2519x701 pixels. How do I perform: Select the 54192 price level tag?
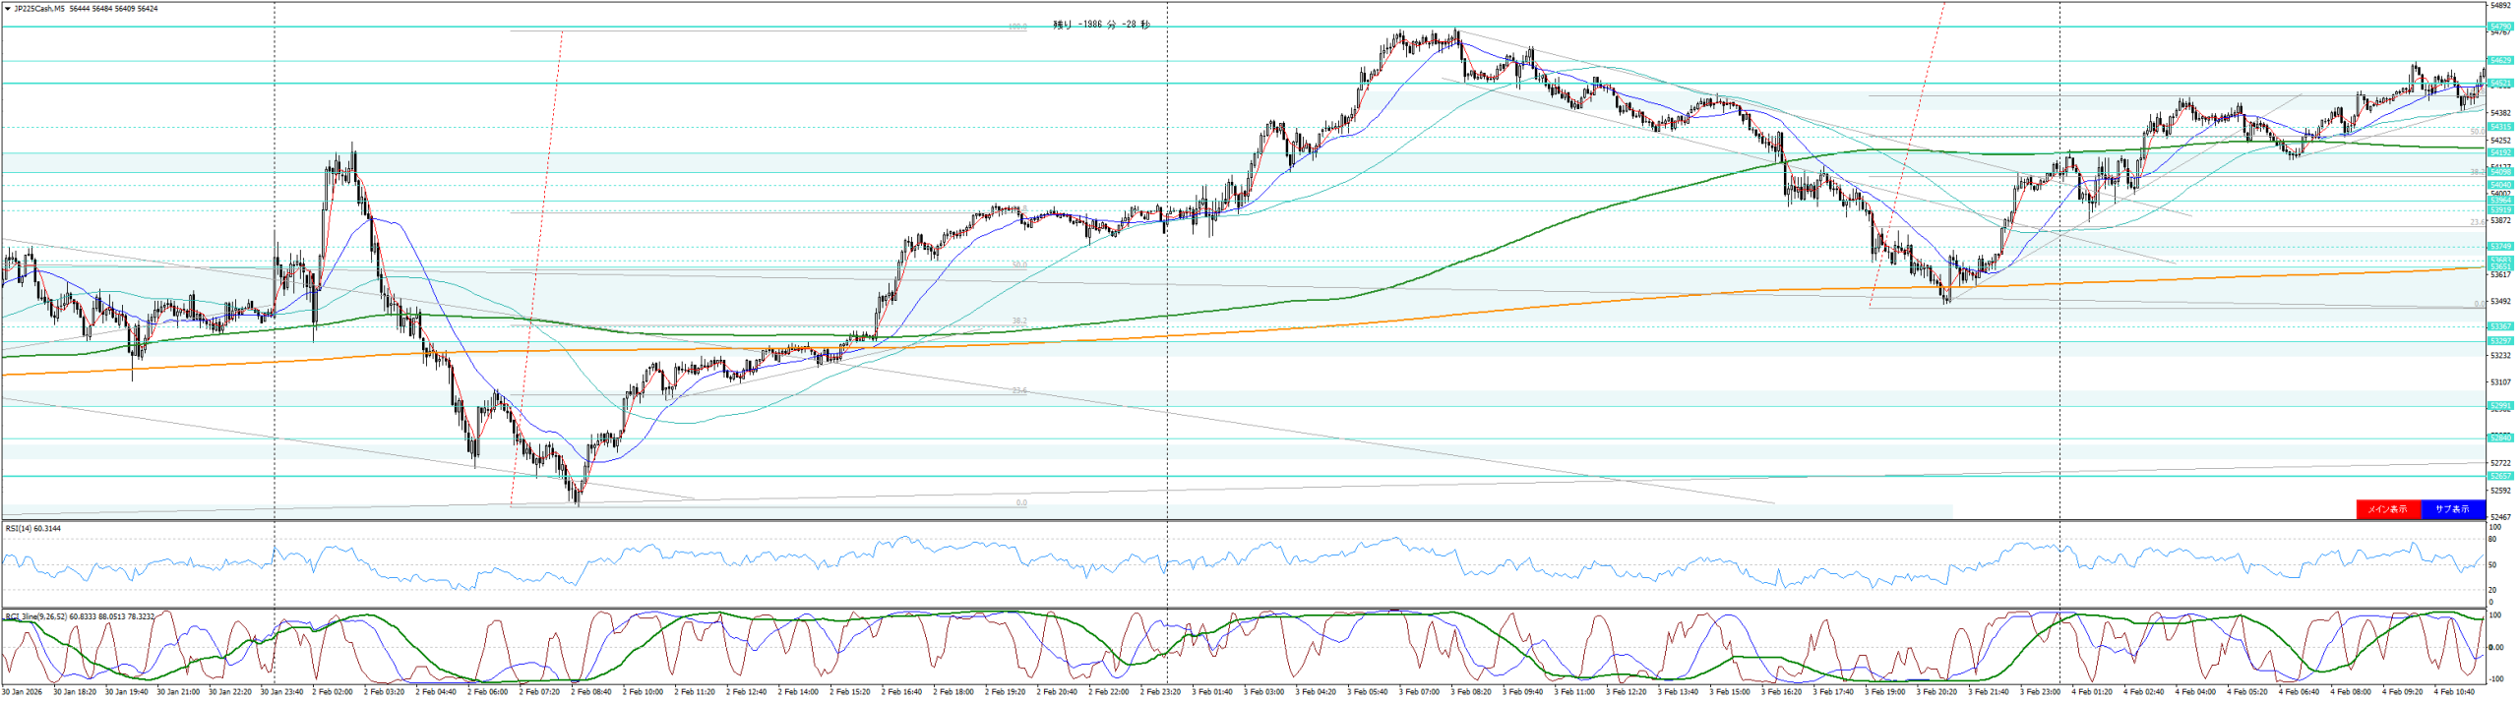(2499, 152)
